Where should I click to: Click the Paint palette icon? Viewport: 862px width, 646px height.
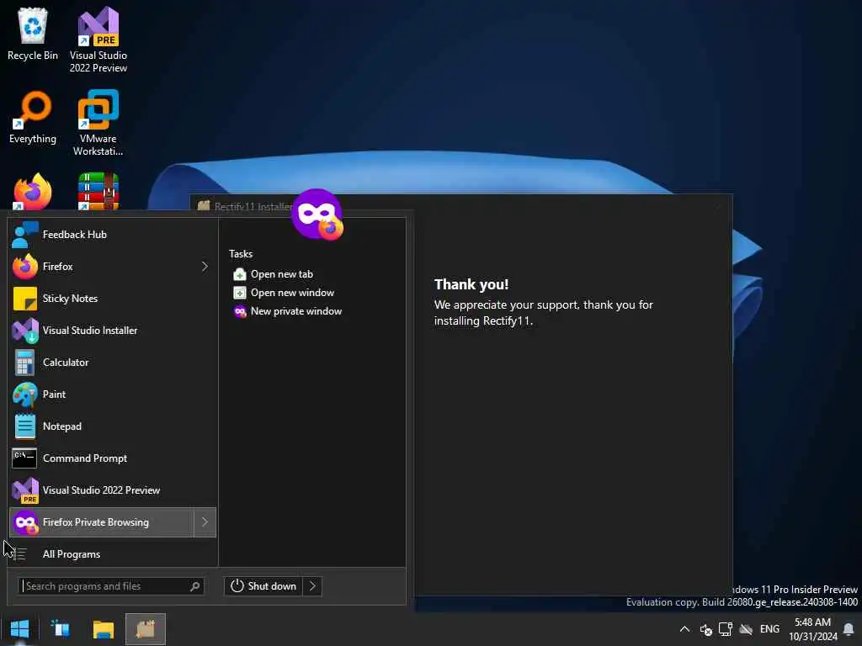tap(24, 394)
